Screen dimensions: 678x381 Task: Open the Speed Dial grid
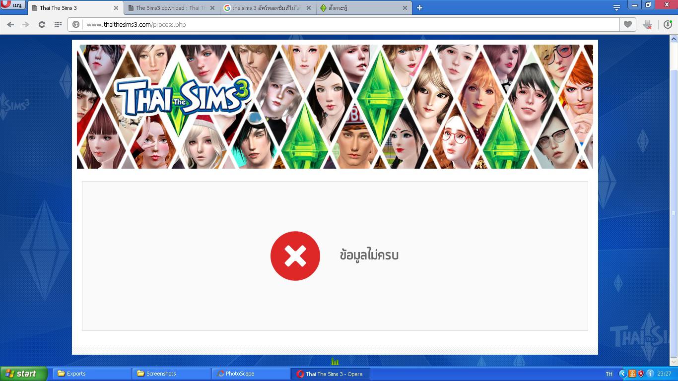[58, 24]
